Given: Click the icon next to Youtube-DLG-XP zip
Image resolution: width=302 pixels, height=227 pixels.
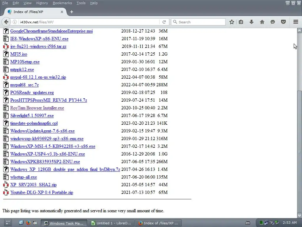Looking at the screenshot, I should tap(6, 192).
